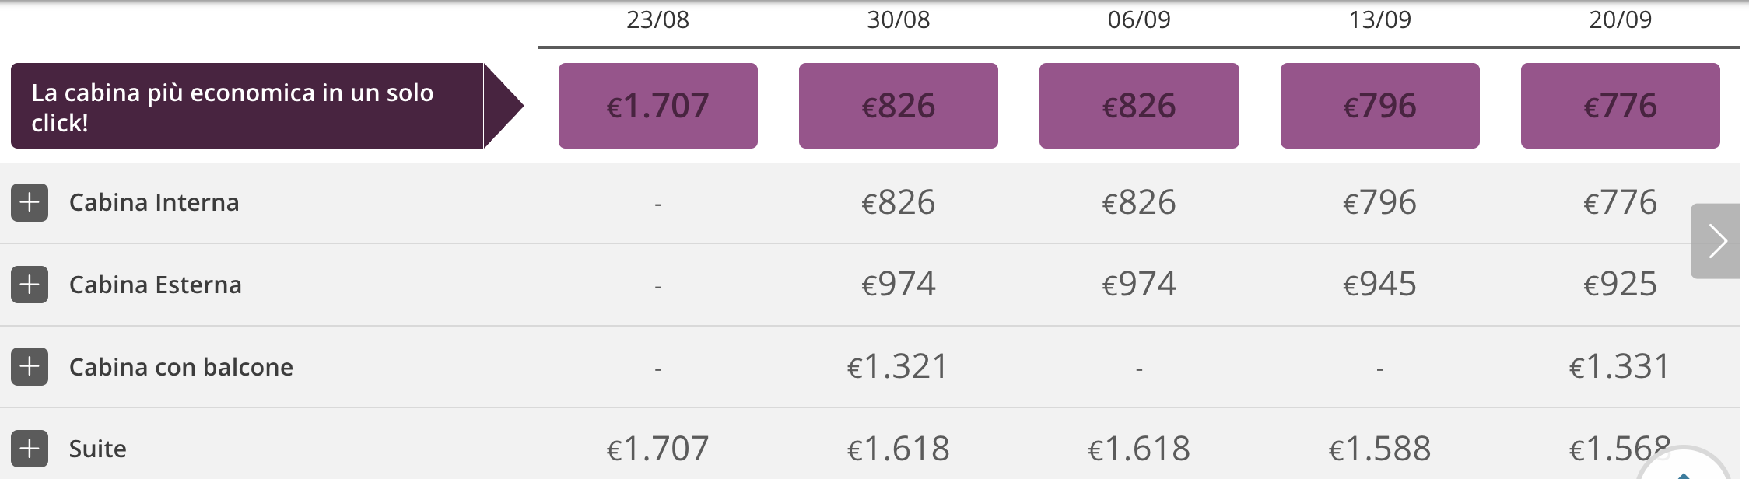Pick Suite €1.588 price on 13/09
The width and height of the screenshot is (1749, 479).
(1380, 449)
